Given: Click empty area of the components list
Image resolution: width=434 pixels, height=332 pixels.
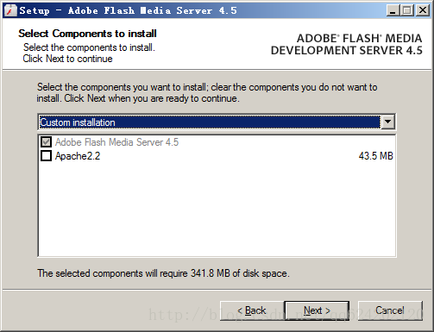Looking at the screenshot, I should pos(217,210).
